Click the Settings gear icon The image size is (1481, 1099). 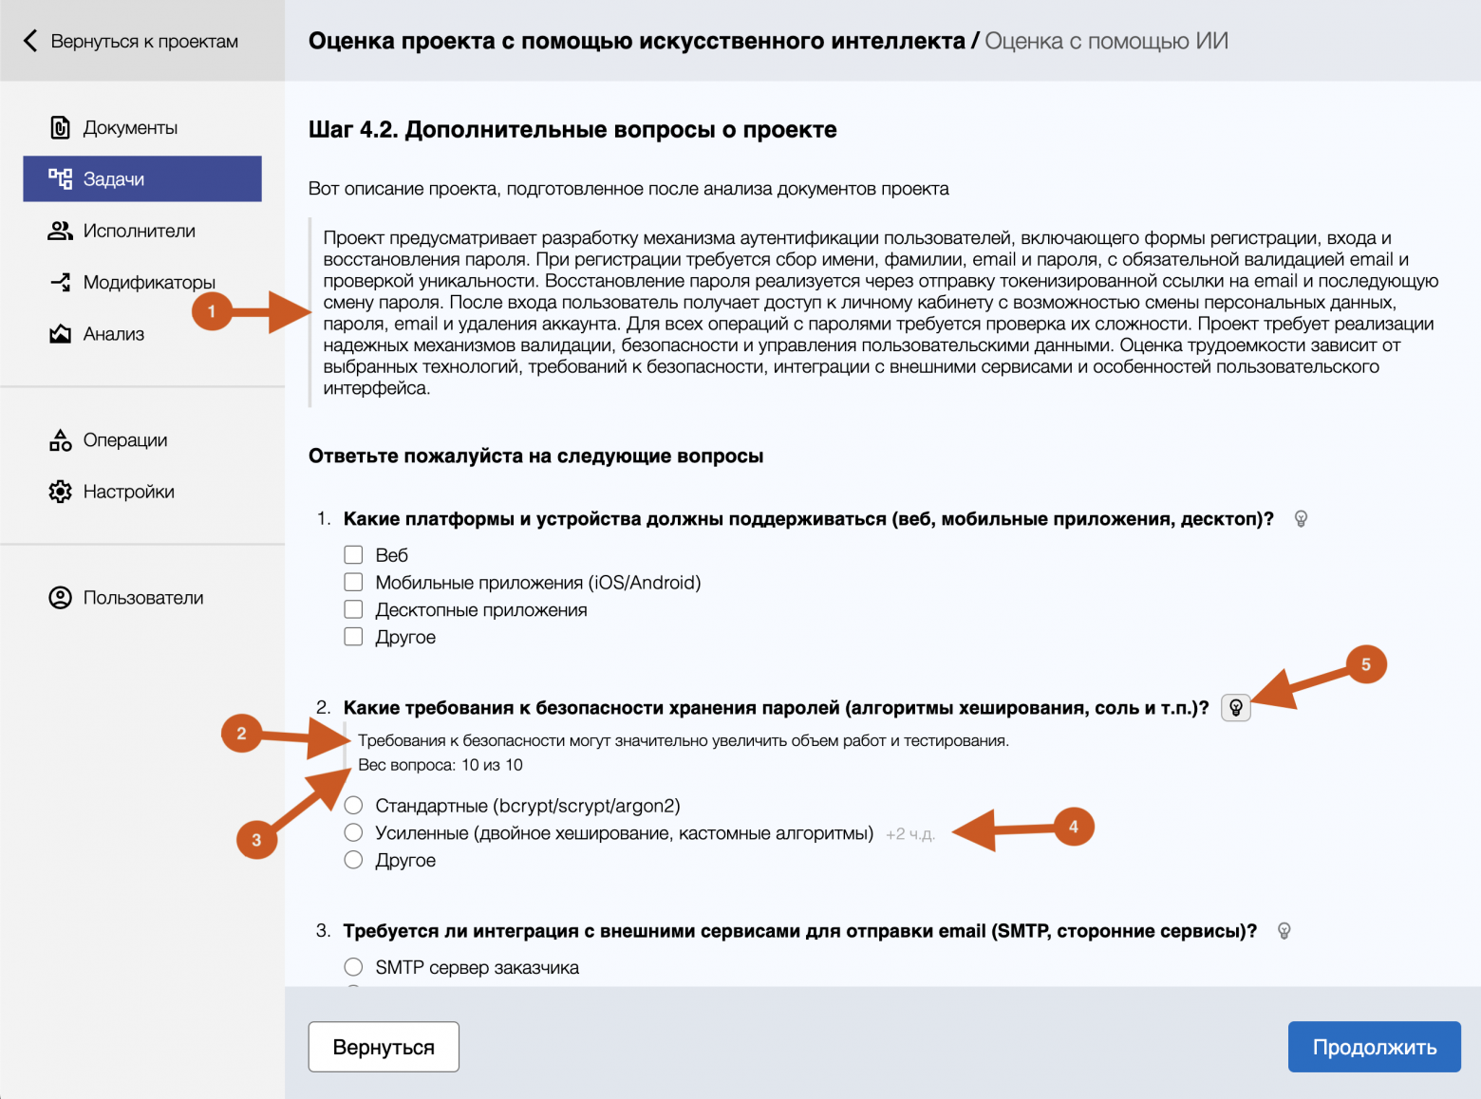(x=60, y=492)
